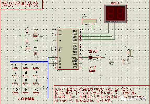
Task: Select the BUZ1 buzzer component
Action: click(x=129, y=54)
